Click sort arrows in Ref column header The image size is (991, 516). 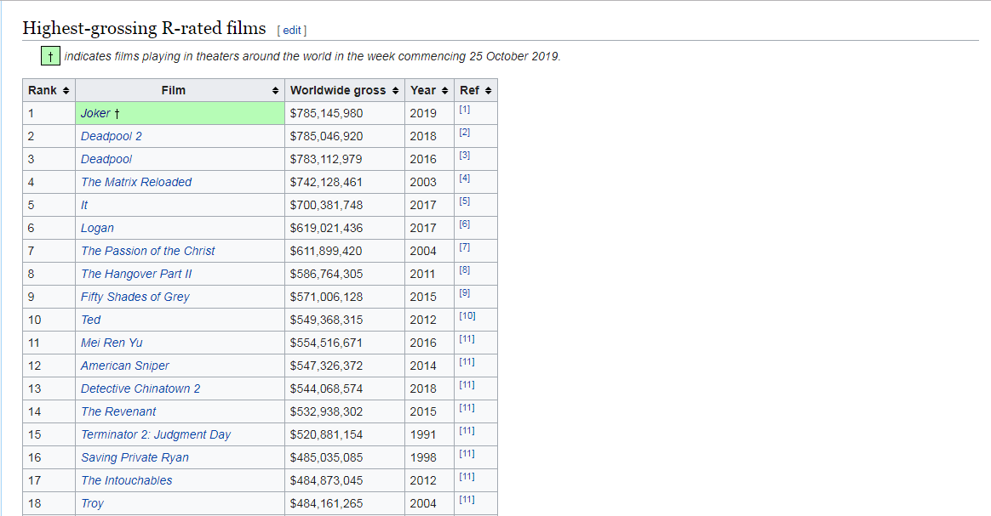tap(488, 91)
